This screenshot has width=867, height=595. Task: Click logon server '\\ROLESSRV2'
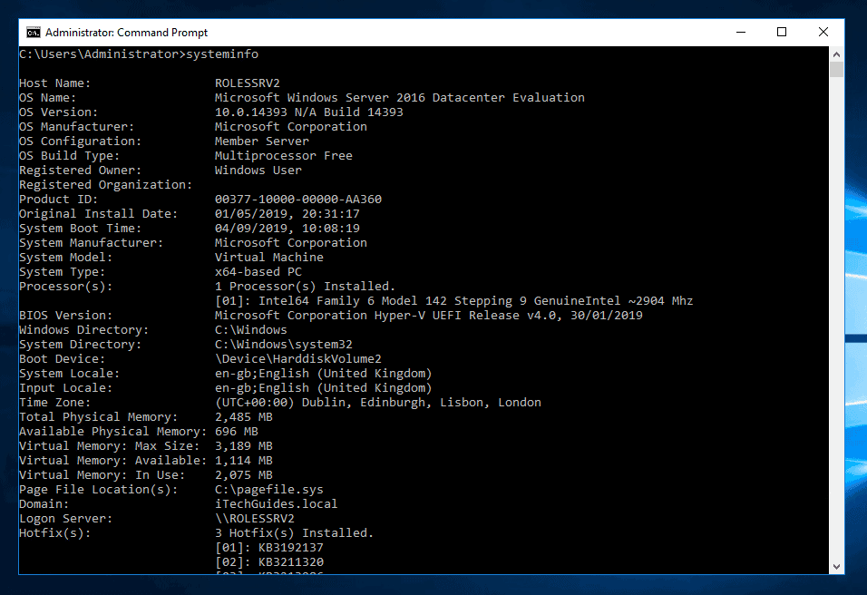254,519
